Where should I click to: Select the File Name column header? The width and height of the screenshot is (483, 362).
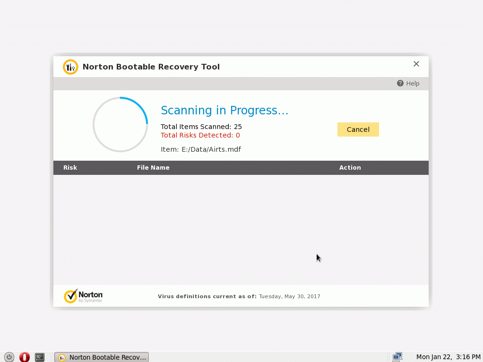pyautogui.click(x=153, y=168)
